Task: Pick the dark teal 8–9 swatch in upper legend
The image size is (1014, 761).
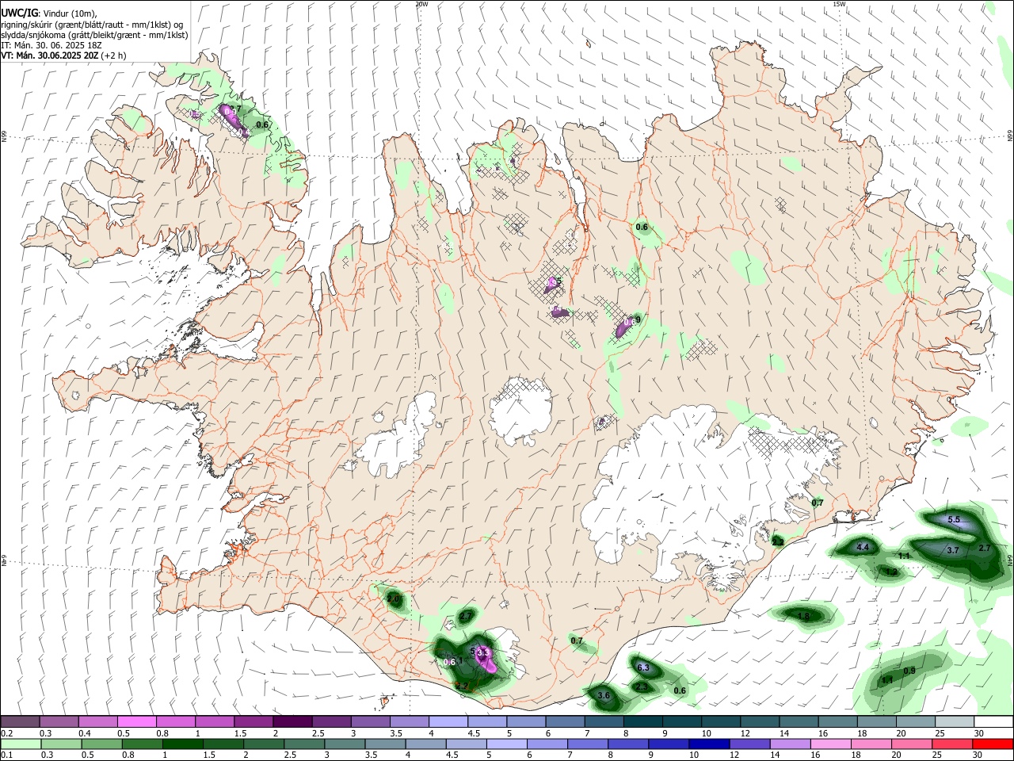Action: coord(643,721)
